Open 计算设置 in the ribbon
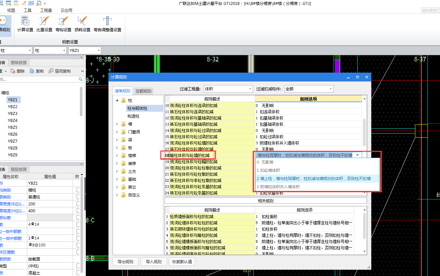The image size is (440, 276). [x=25, y=24]
